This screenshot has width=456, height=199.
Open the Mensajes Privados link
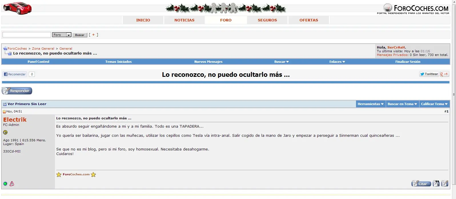(x=392, y=55)
